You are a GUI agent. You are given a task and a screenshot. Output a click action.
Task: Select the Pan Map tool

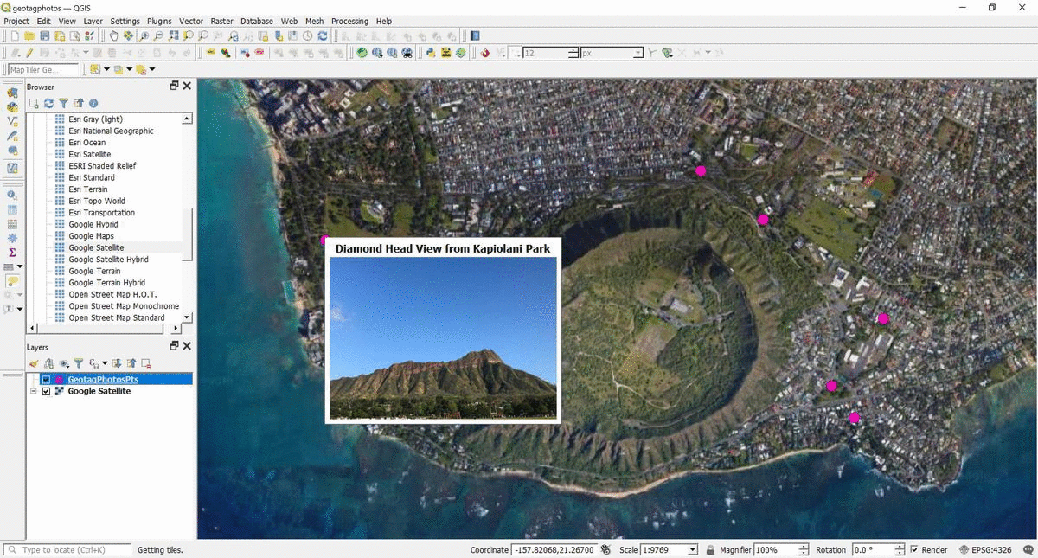(114, 35)
